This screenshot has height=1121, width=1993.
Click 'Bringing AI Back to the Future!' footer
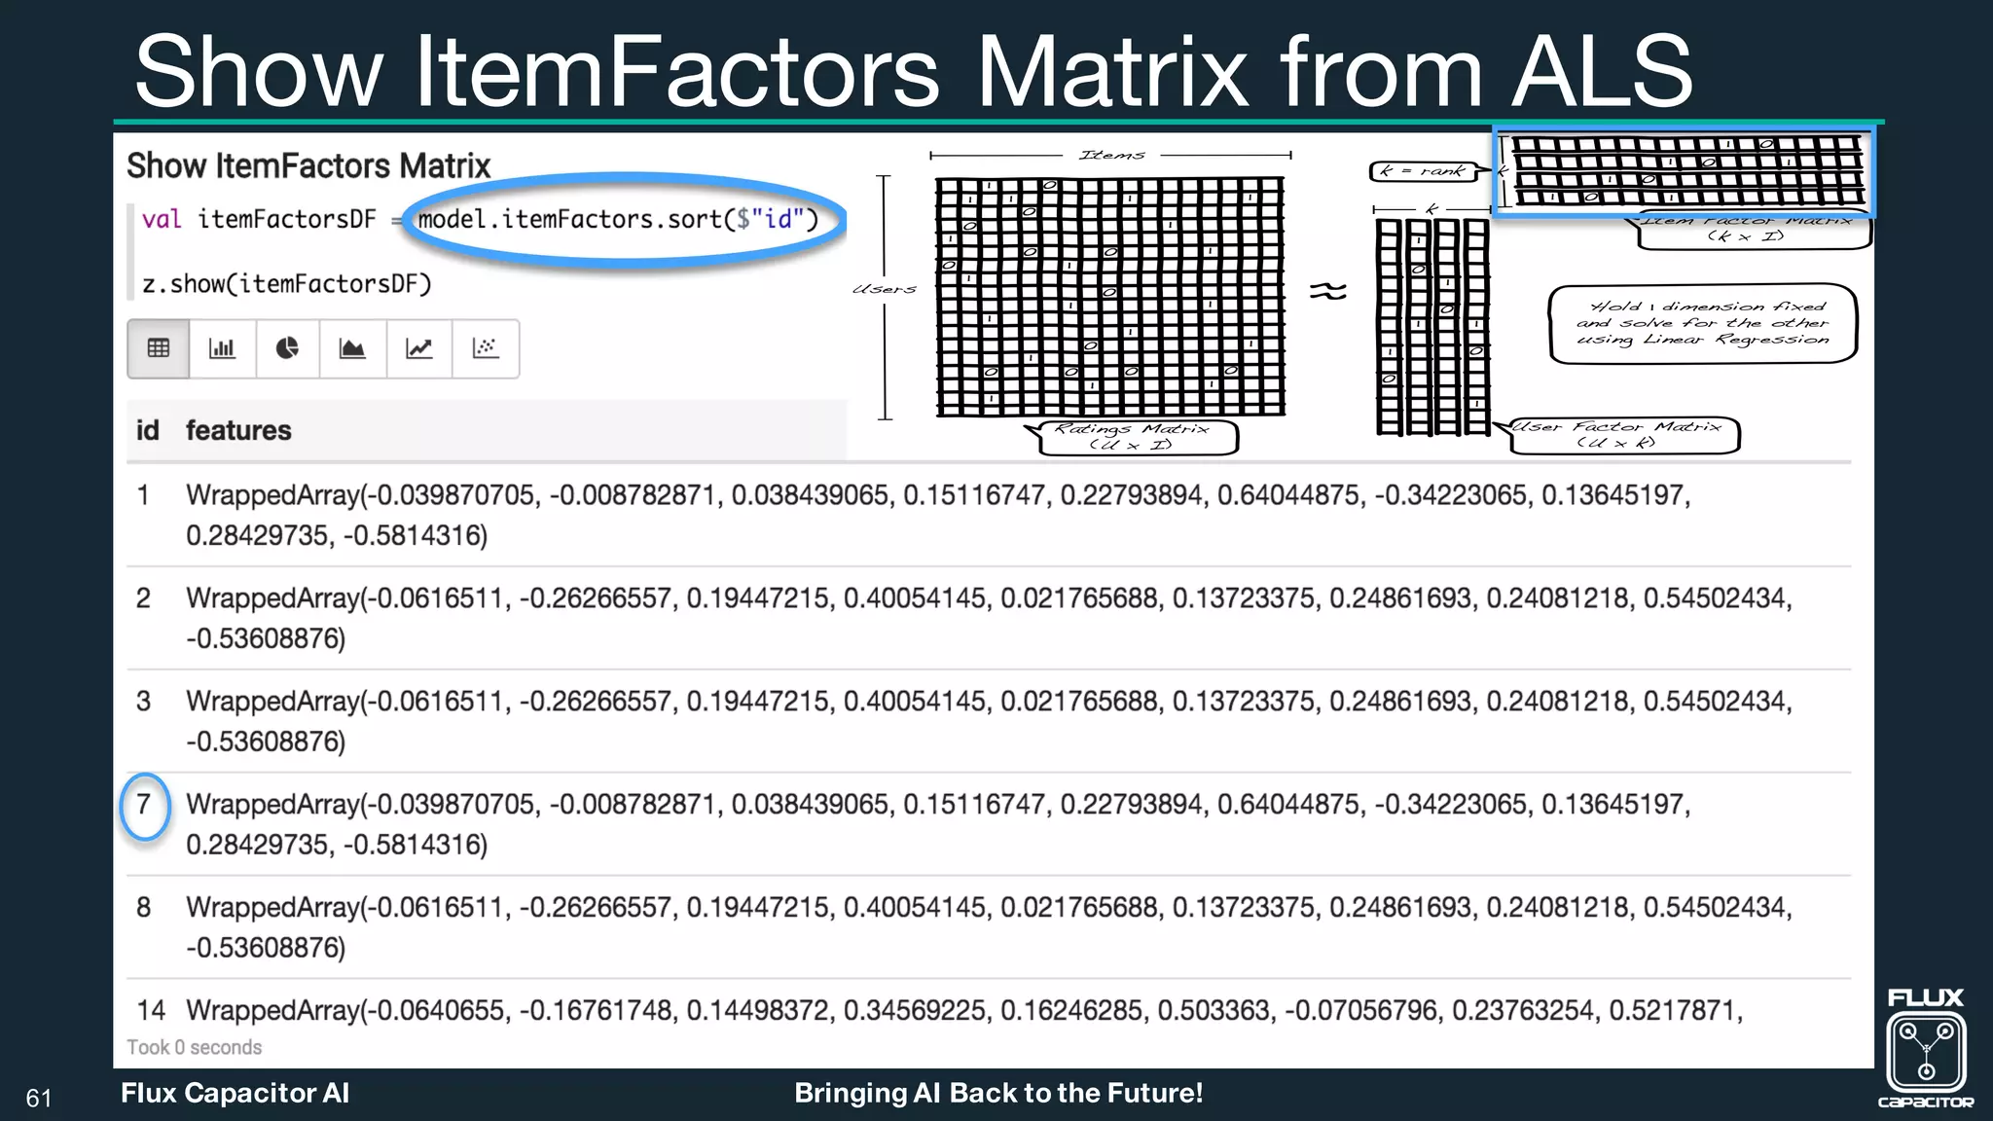998,1093
